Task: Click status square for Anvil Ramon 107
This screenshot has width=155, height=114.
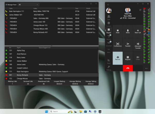Action: (x=6, y=54)
